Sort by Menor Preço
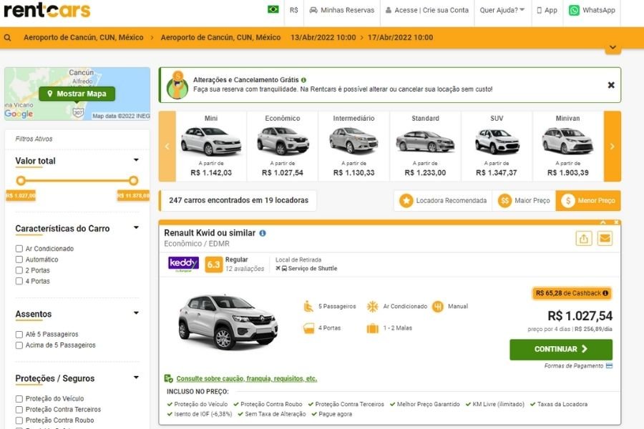This screenshot has height=429, width=644. (x=588, y=201)
